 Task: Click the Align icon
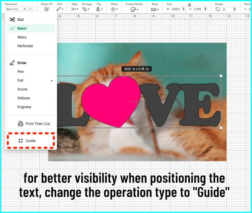74,9
